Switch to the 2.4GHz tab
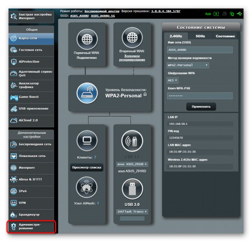The width and height of the screenshot is (252, 242). [x=176, y=36]
